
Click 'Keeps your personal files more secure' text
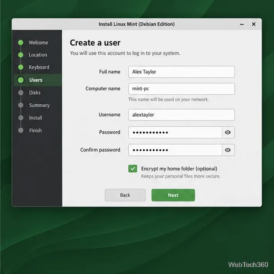click(x=181, y=176)
